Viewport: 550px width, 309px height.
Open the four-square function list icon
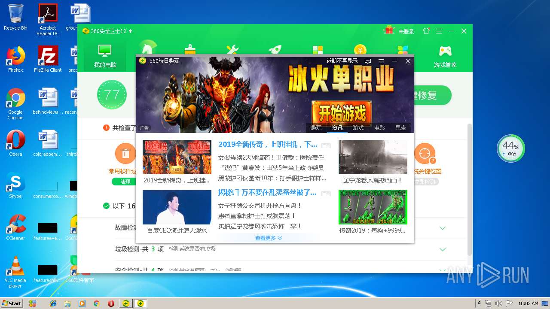click(318, 49)
